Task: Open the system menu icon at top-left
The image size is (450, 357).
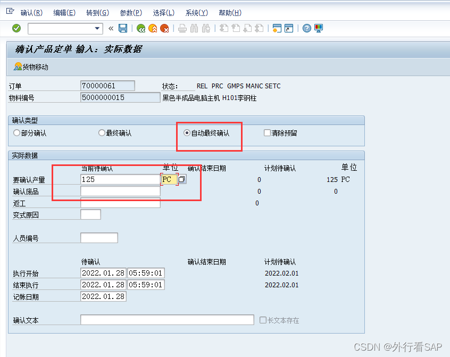Action: [10, 11]
